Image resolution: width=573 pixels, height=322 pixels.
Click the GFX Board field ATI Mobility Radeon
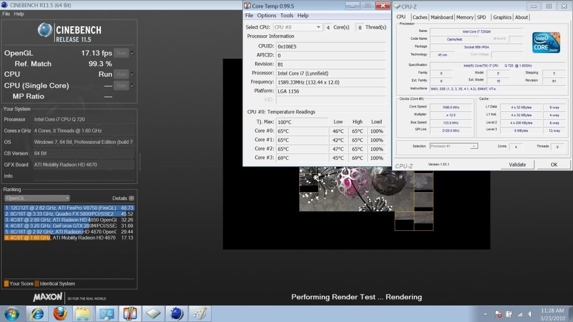(x=83, y=165)
